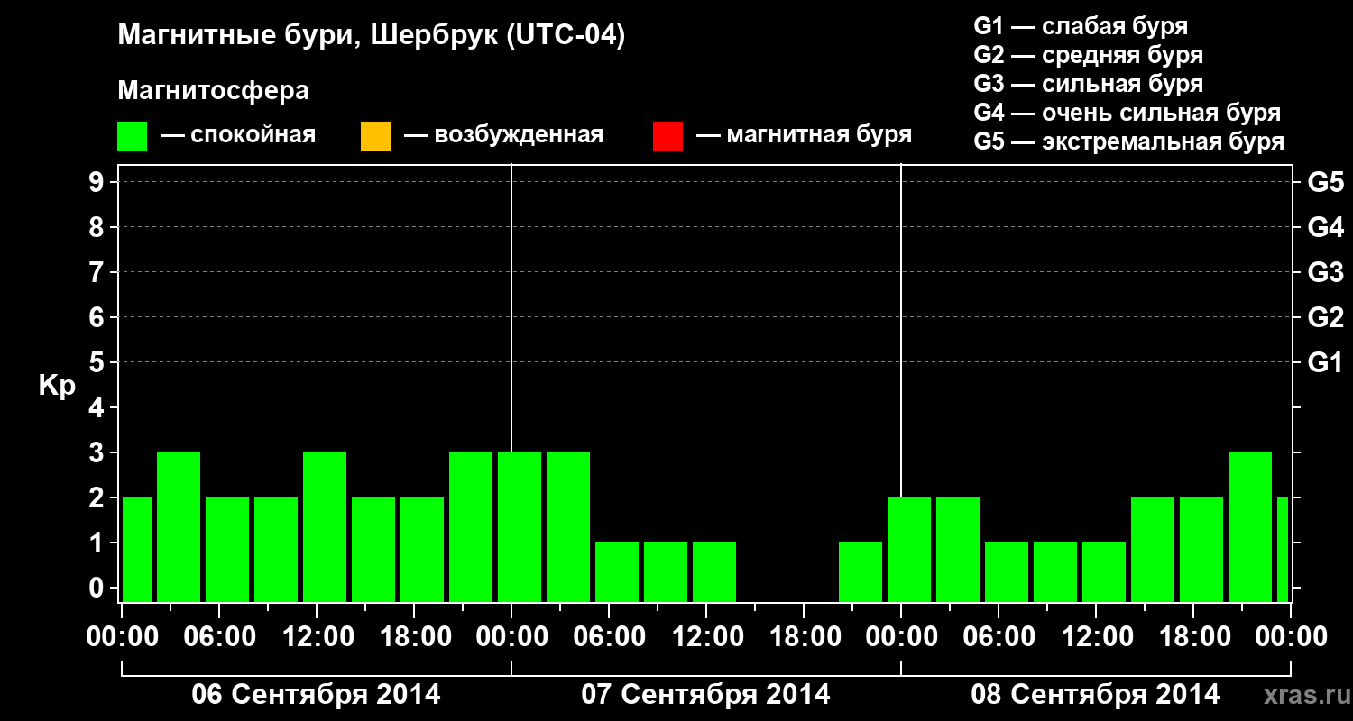This screenshot has height=721, width=1353.
Task: Click the right-axis 'G4' label
Action: point(1326,227)
